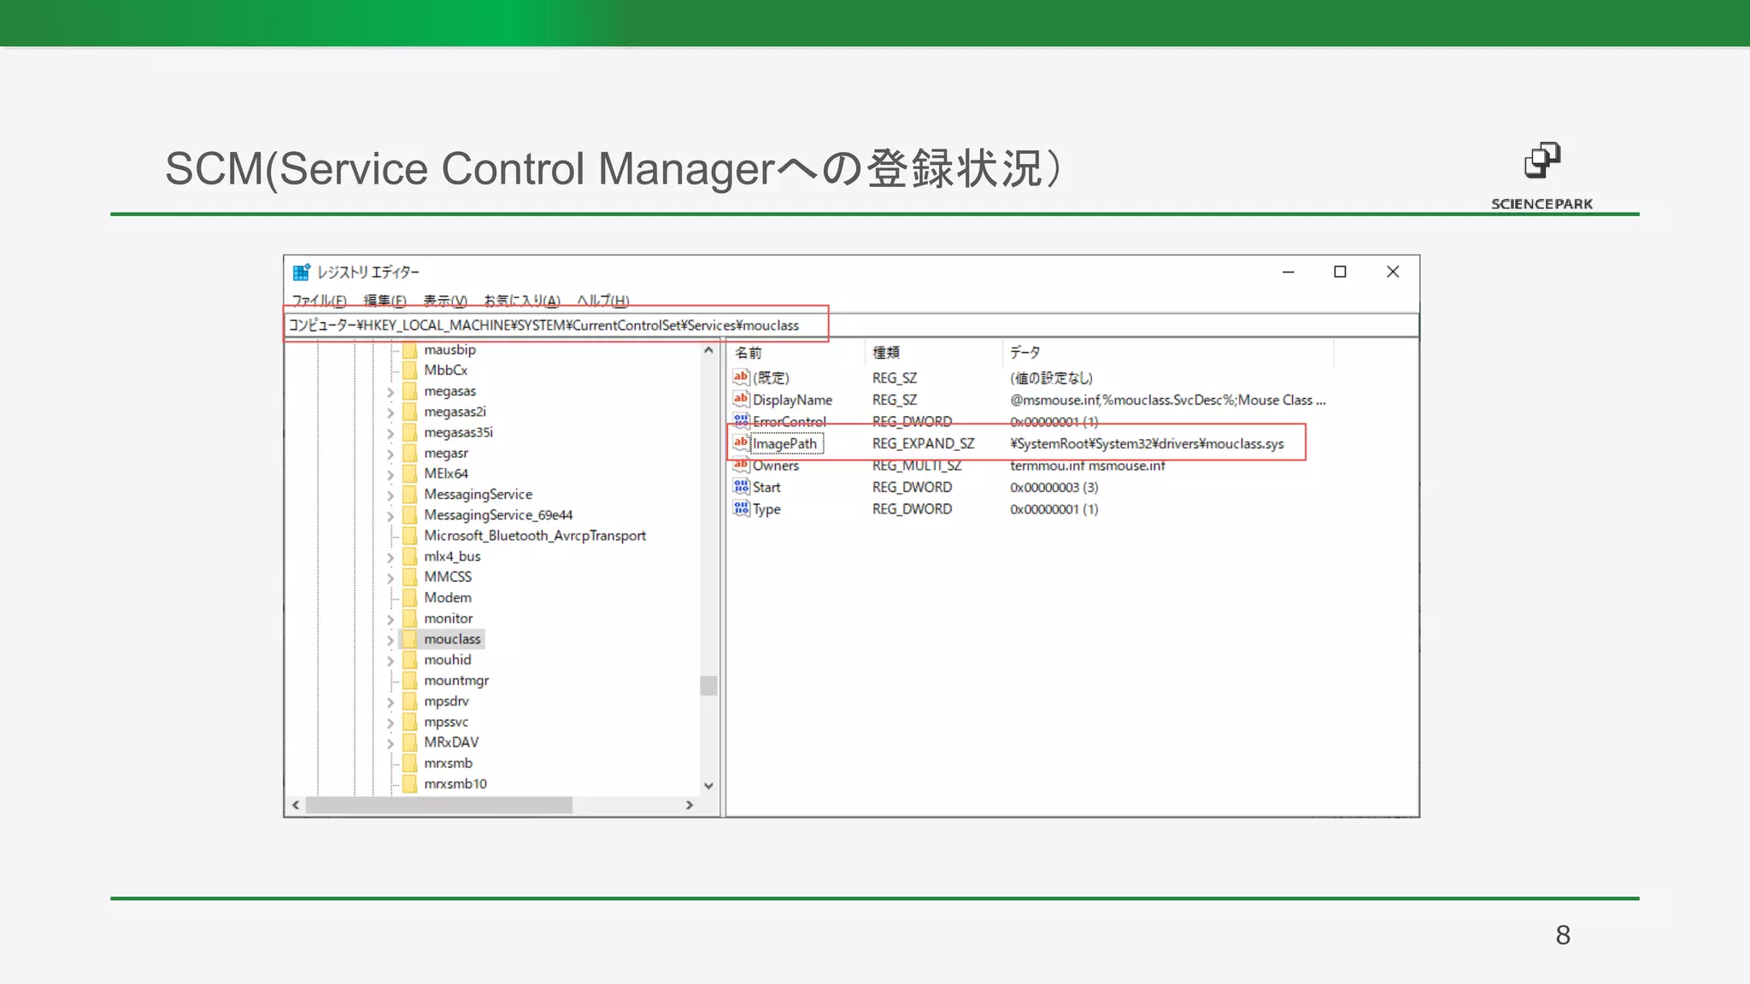Click the tree horizontal scrollbar thumb
The height and width of the screenshot is (984, 1750).
click(x=439, y=805)
